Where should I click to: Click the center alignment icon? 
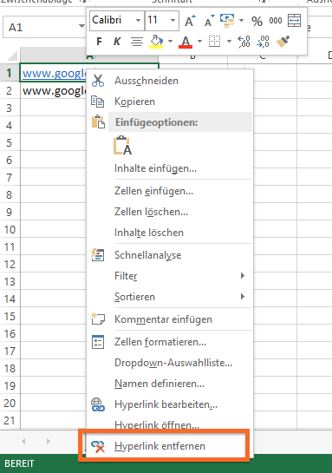(x=136, y=42)
